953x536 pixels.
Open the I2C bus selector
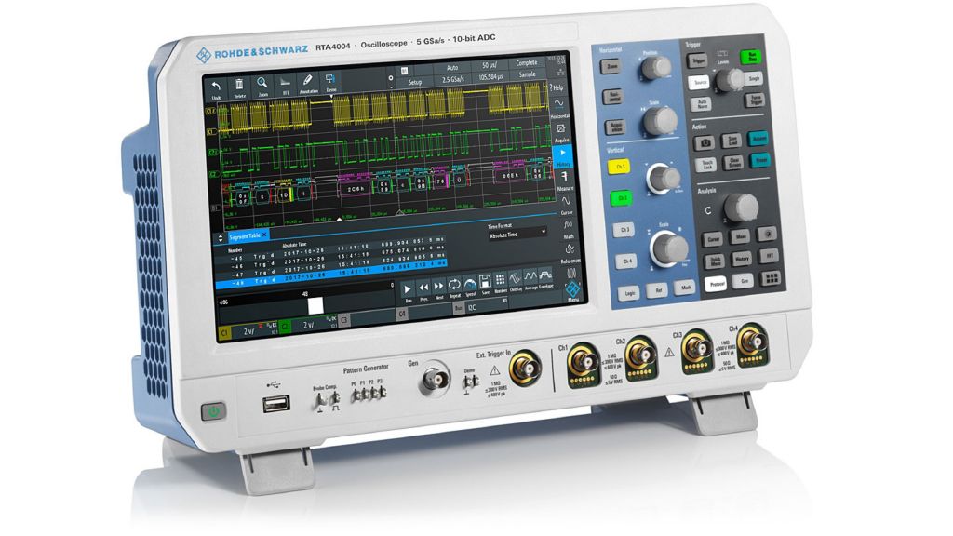coord(471,307)
